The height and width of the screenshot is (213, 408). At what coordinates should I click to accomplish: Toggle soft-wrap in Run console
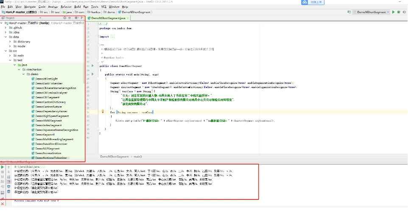click(x=8, y=177)
